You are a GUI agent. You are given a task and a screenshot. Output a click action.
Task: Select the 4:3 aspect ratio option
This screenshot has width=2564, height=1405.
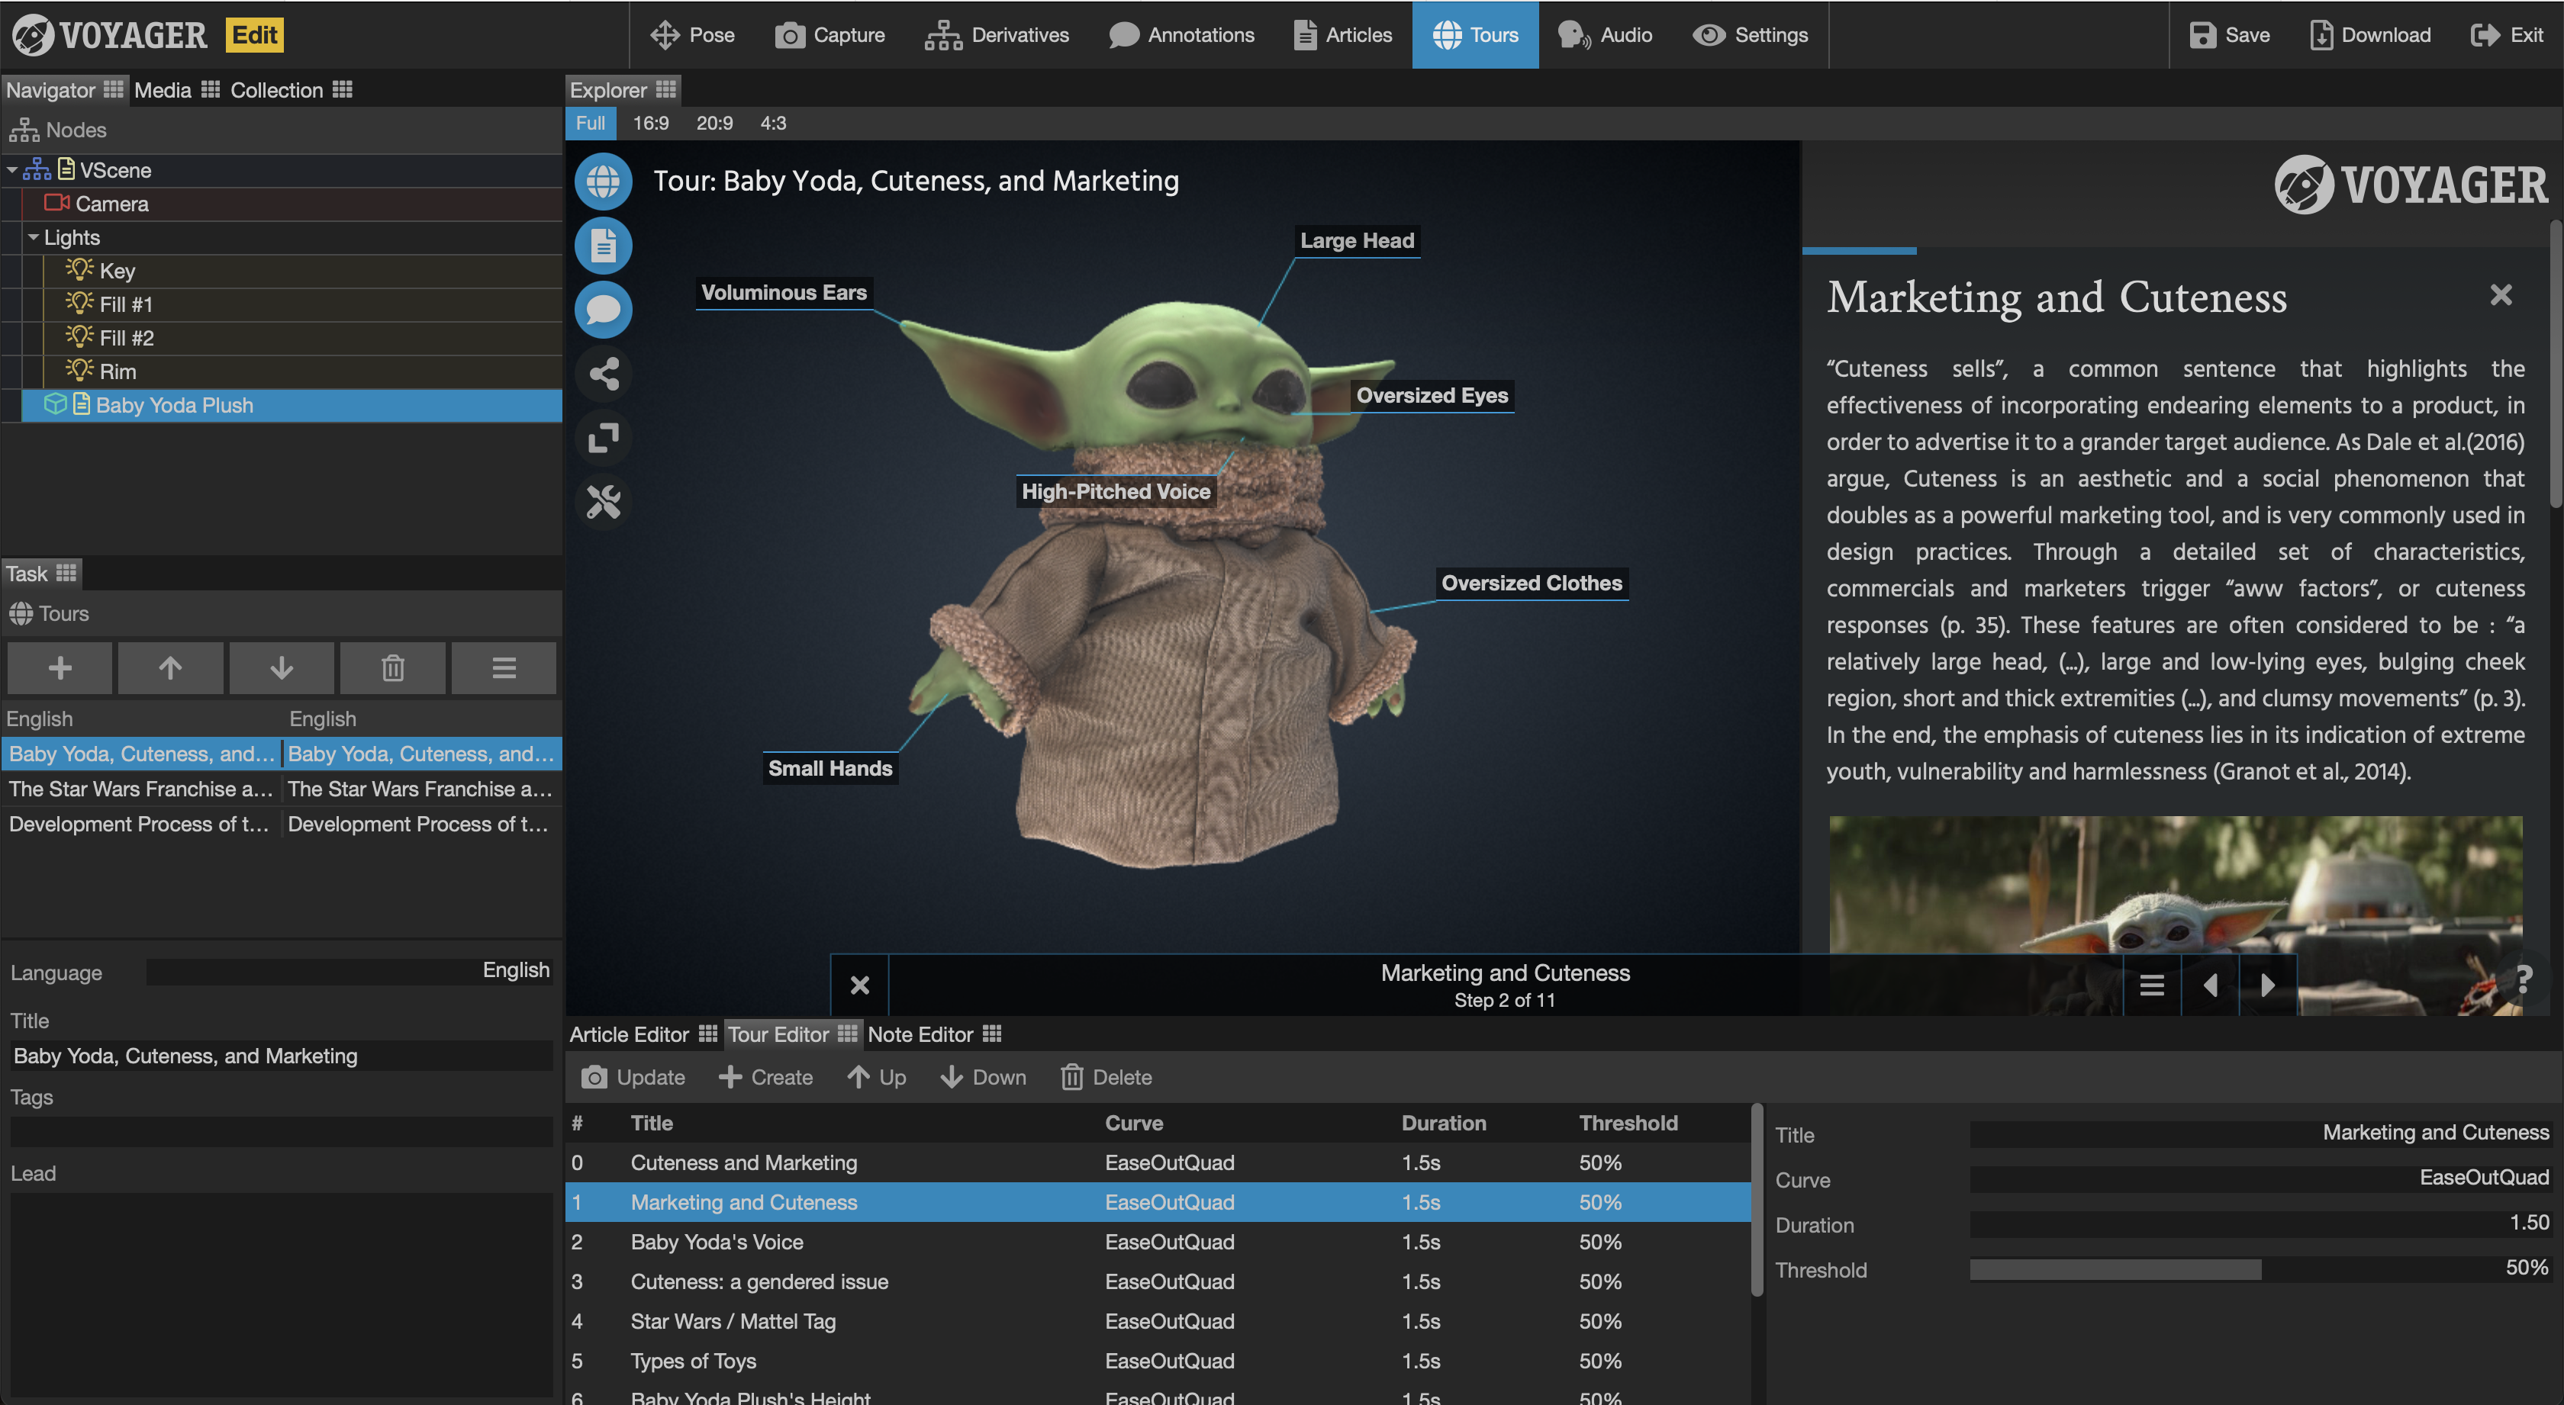pos(773,124)
